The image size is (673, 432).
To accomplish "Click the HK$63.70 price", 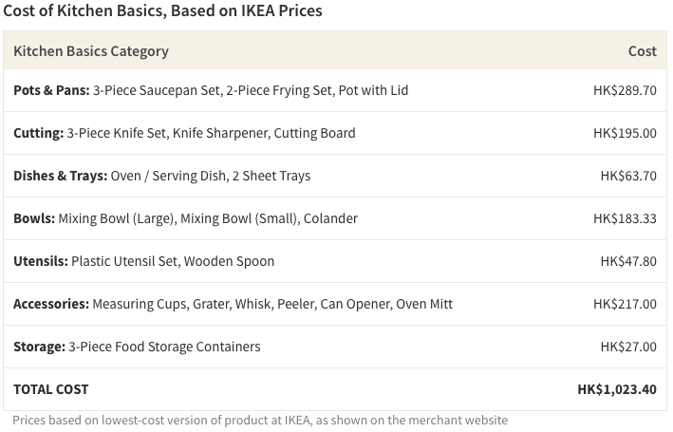I will point(628,176).
